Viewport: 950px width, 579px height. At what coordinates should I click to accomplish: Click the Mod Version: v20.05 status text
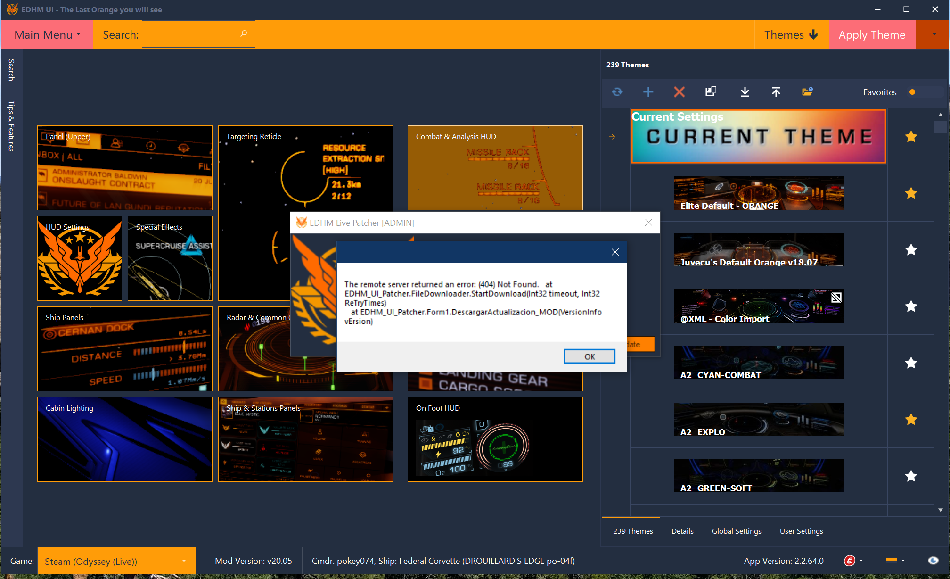coord(254,561)
